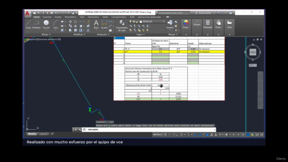Expand the Dibujo panel
The width and height of the screenshot is (288, 162).
(x=46, y=34)
